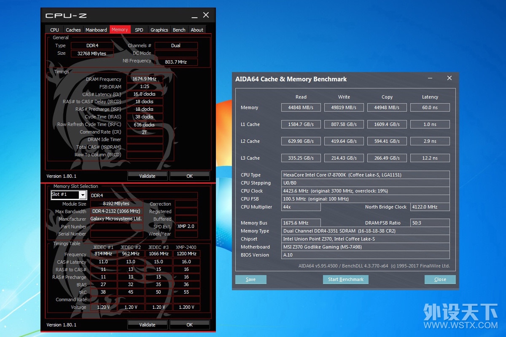This screenshot has height=337, width=506.
Task: Click the empty Serial Number field
Action: pos(116,234)
